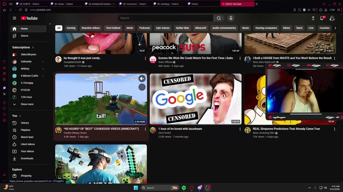Open the 2MuchBrysen subscription
Screen dimensions: 343x192
coord(28,54)
